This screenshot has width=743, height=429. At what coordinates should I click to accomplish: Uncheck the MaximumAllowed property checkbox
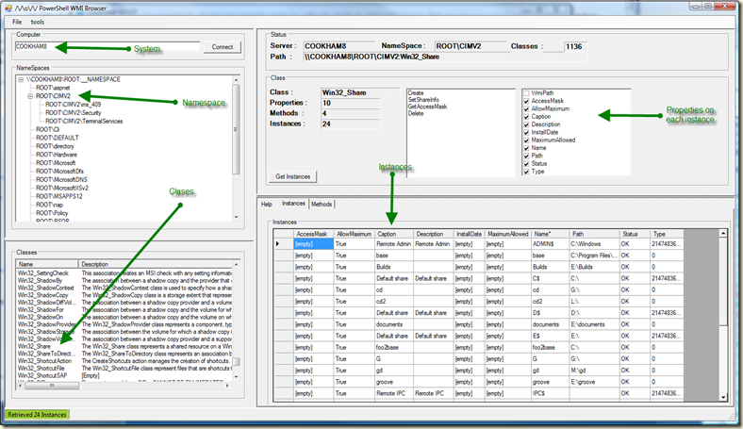coord(525,140)
